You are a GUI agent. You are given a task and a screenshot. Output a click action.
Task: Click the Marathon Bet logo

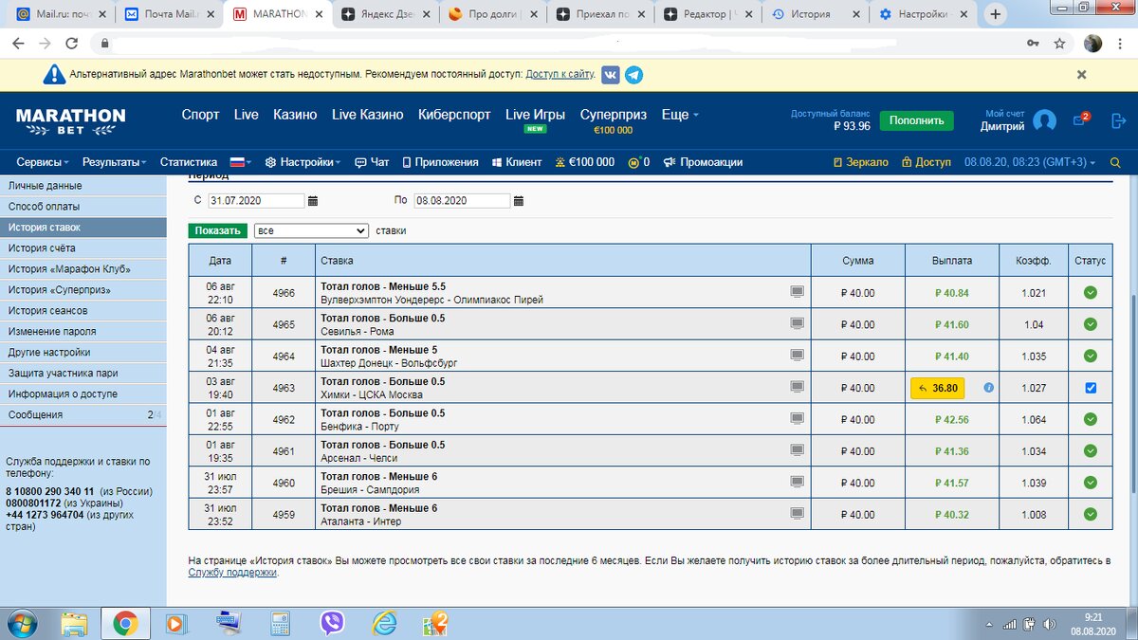[x=70, y=120]
